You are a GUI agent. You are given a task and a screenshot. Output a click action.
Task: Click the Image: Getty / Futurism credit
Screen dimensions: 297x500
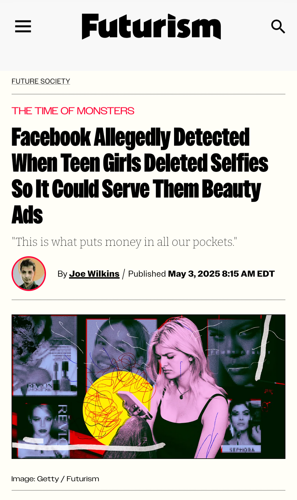[x=55, y=479]
